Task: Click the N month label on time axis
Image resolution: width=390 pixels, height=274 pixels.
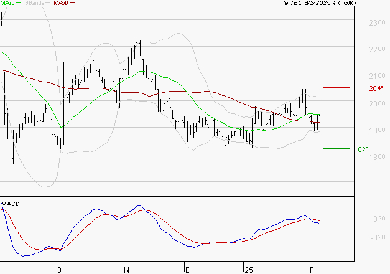Action: (x=126, y=270)
